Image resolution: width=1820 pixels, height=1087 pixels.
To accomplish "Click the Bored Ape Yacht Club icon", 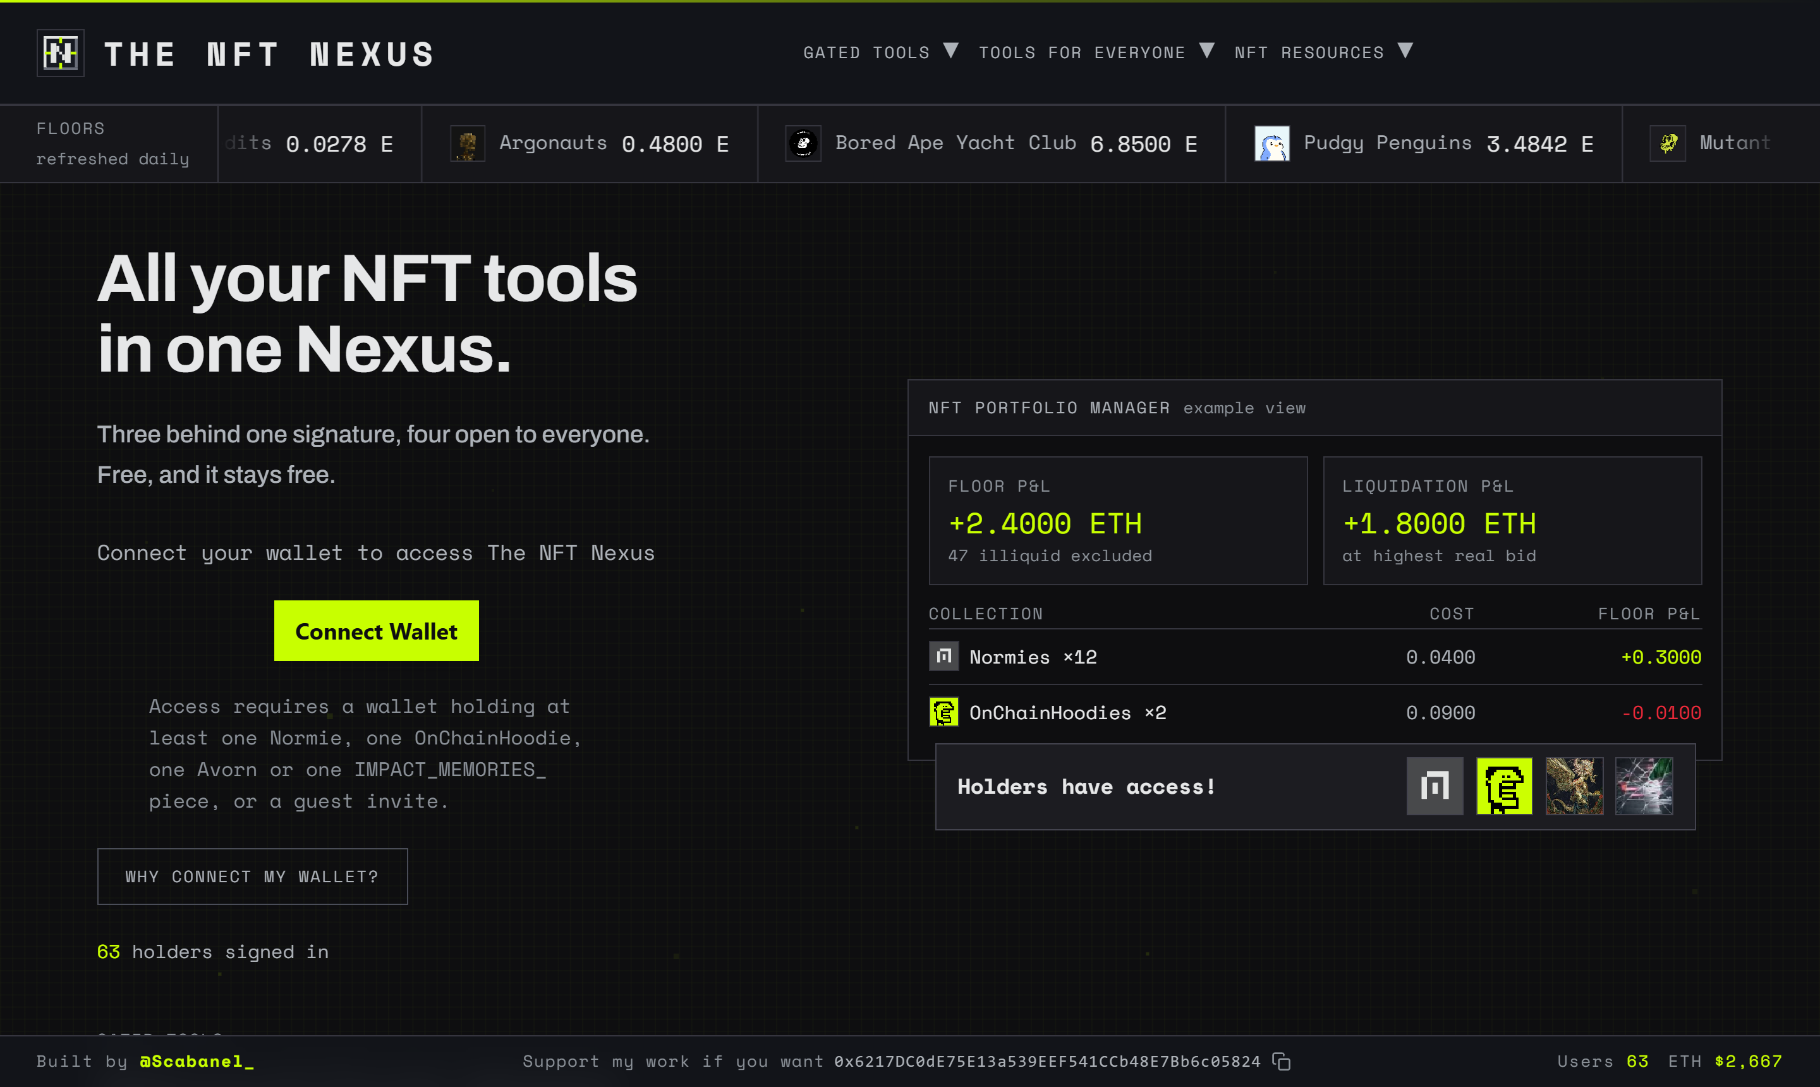I will [x=803, y=143].
